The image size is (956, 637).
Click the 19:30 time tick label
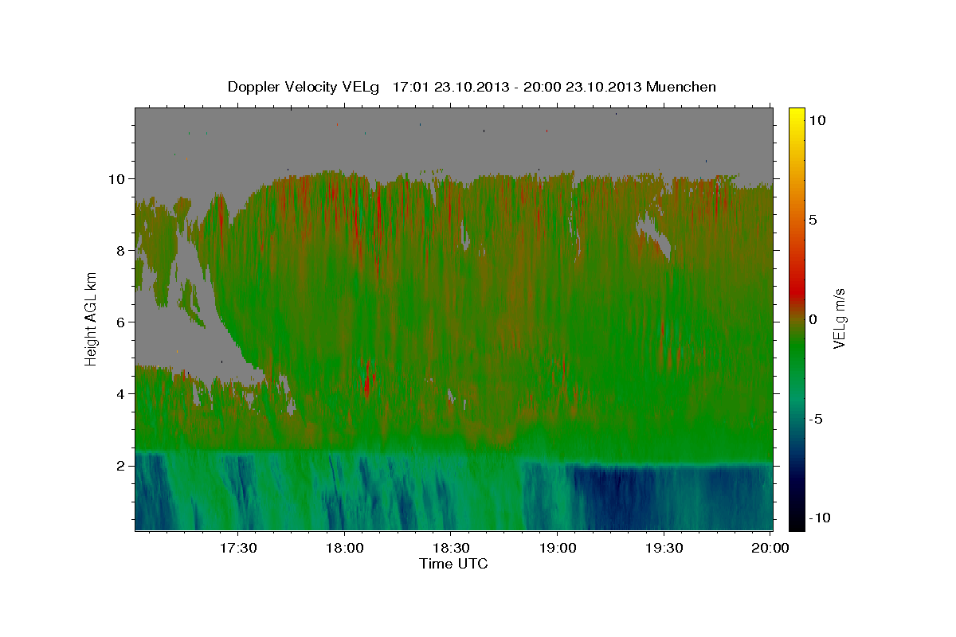tap(663, 548)
